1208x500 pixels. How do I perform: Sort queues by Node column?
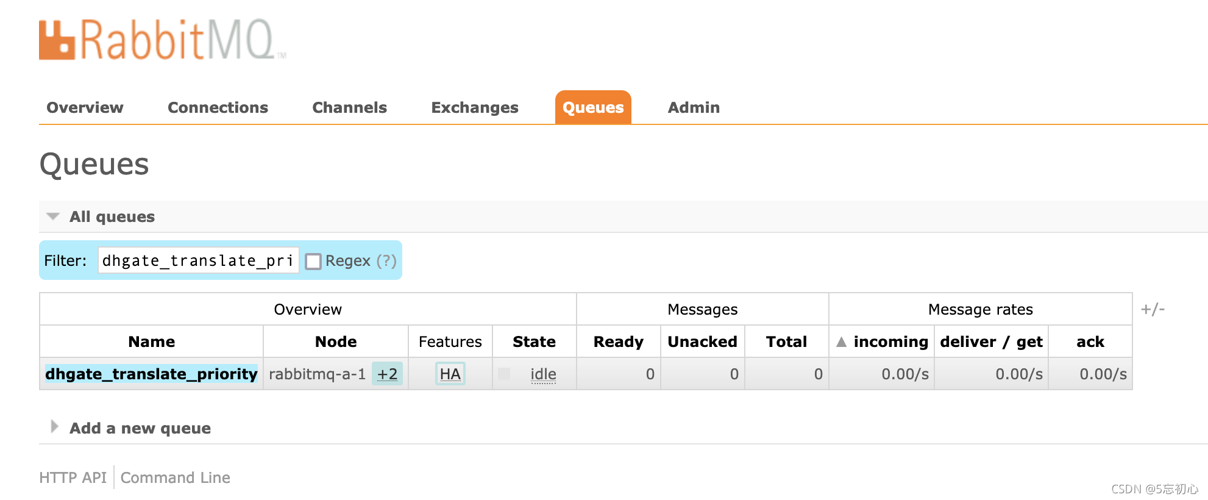(336, 341)
